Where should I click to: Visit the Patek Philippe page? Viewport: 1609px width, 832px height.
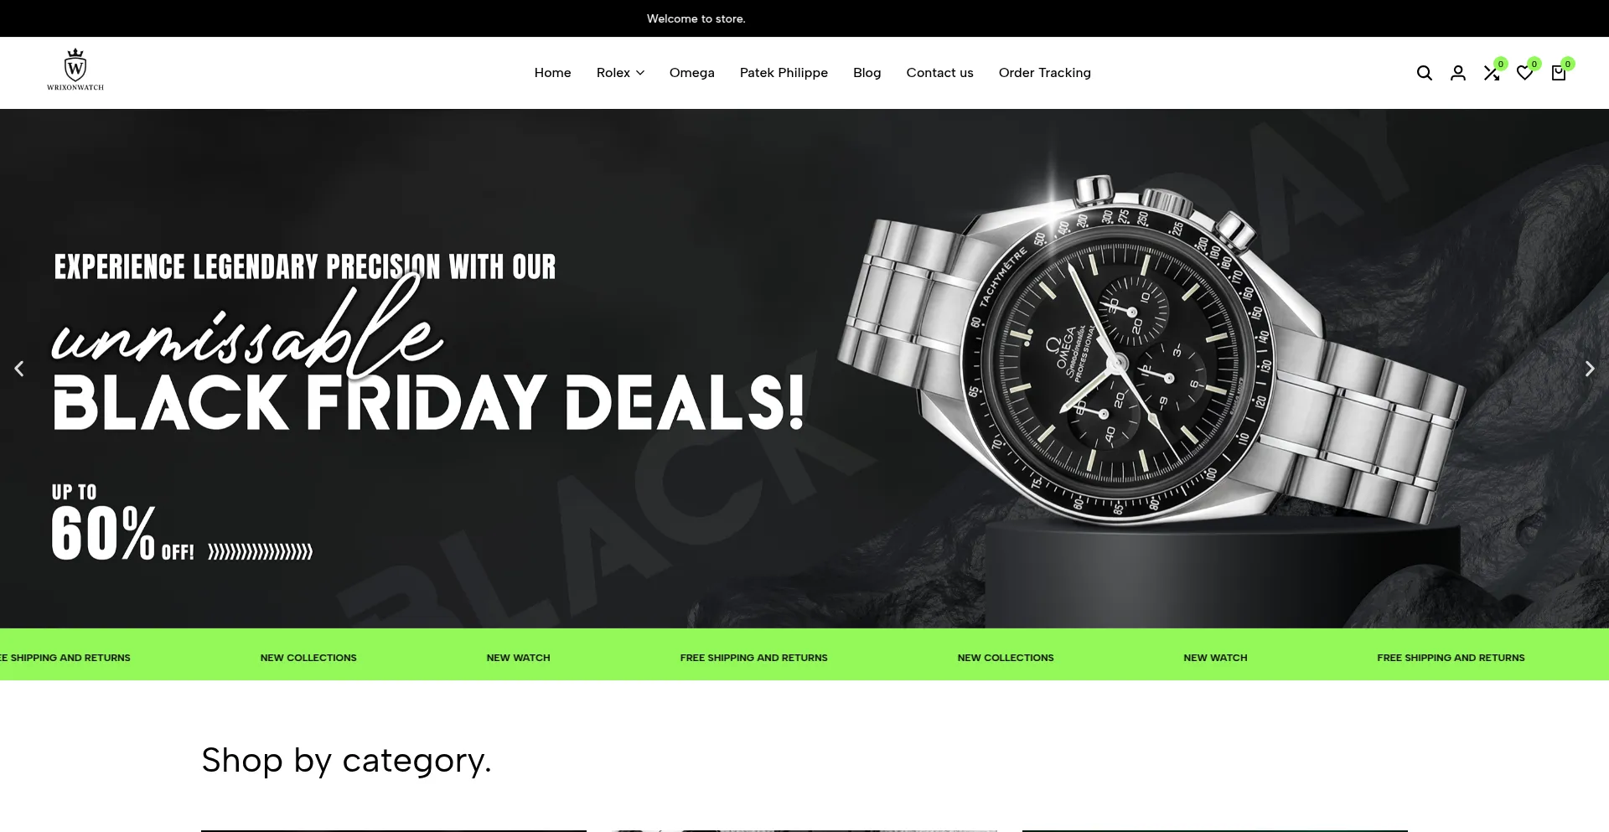784,73
